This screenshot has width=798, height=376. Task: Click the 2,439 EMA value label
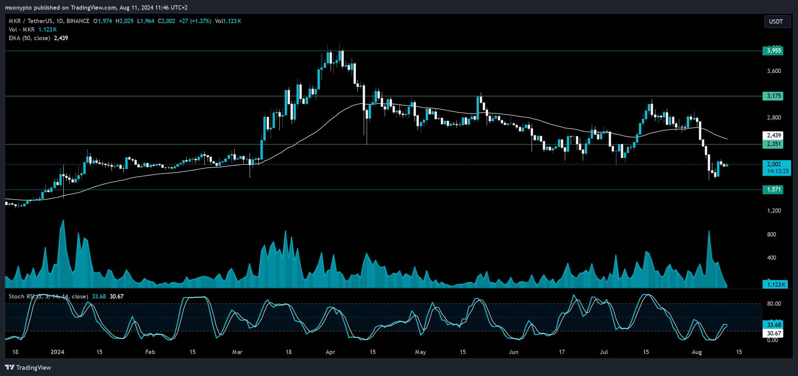pos(773,135)
